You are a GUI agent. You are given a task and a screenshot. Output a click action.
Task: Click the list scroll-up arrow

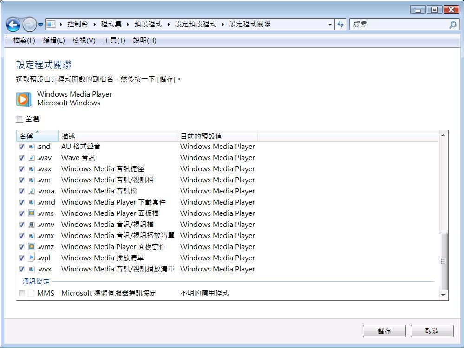443,135
